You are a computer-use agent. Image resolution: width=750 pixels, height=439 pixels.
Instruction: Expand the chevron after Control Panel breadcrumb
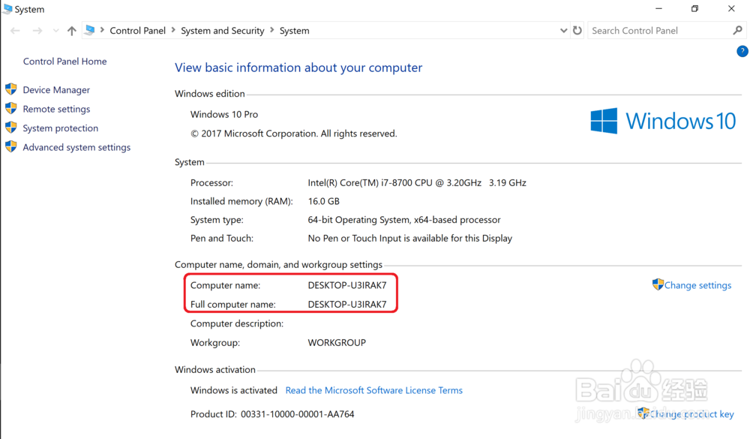point(173,31)
